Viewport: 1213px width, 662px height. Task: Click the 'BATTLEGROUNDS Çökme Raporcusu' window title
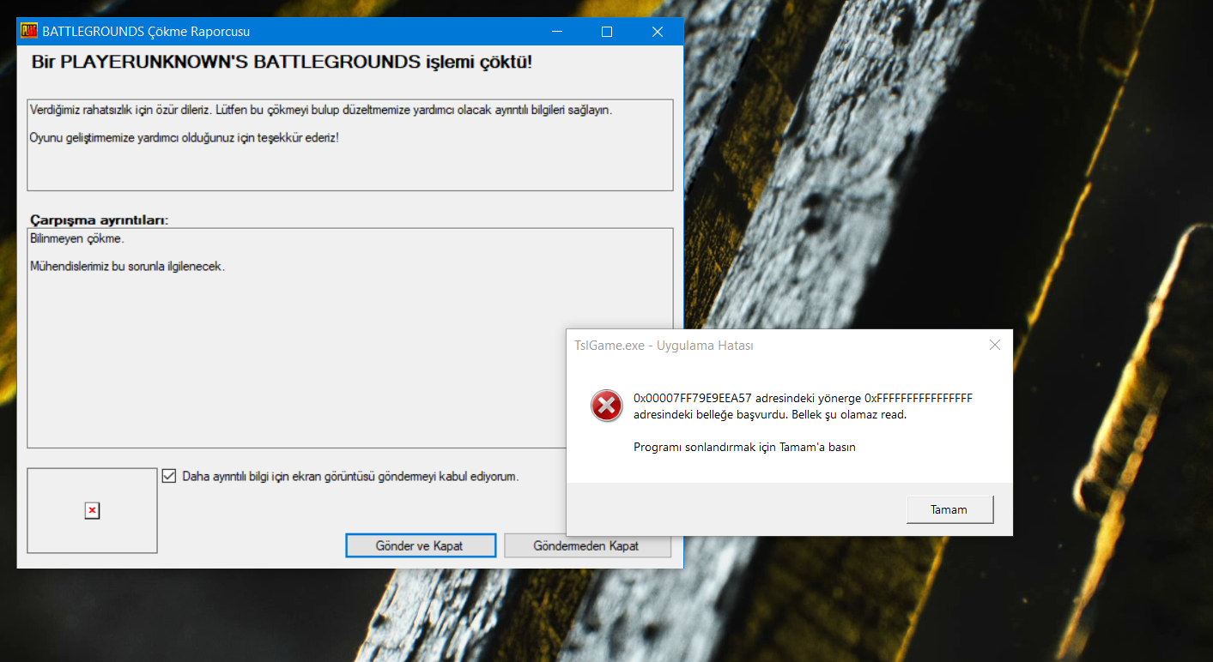[146, 32]
